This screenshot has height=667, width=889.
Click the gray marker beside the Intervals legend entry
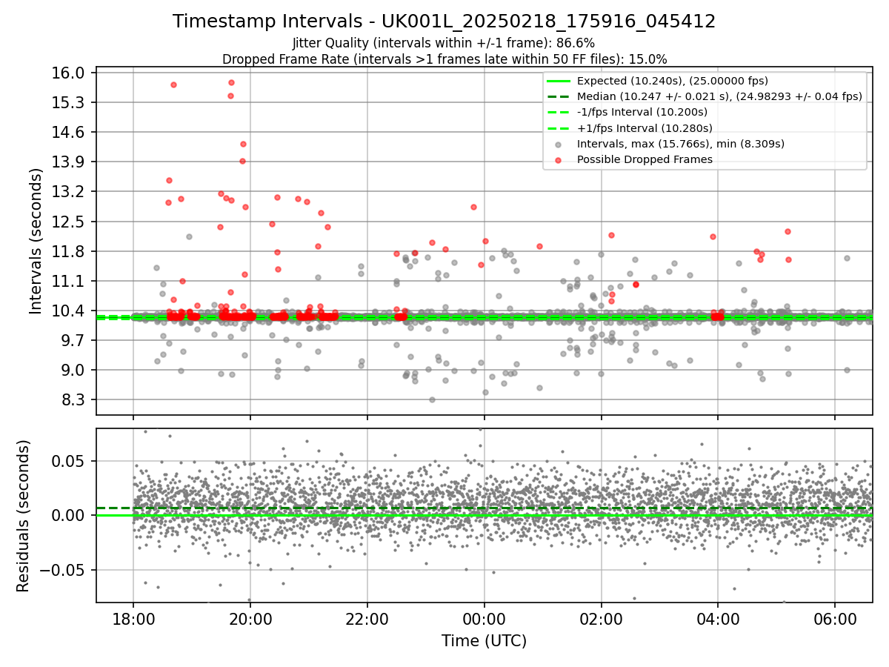point(558,144)
